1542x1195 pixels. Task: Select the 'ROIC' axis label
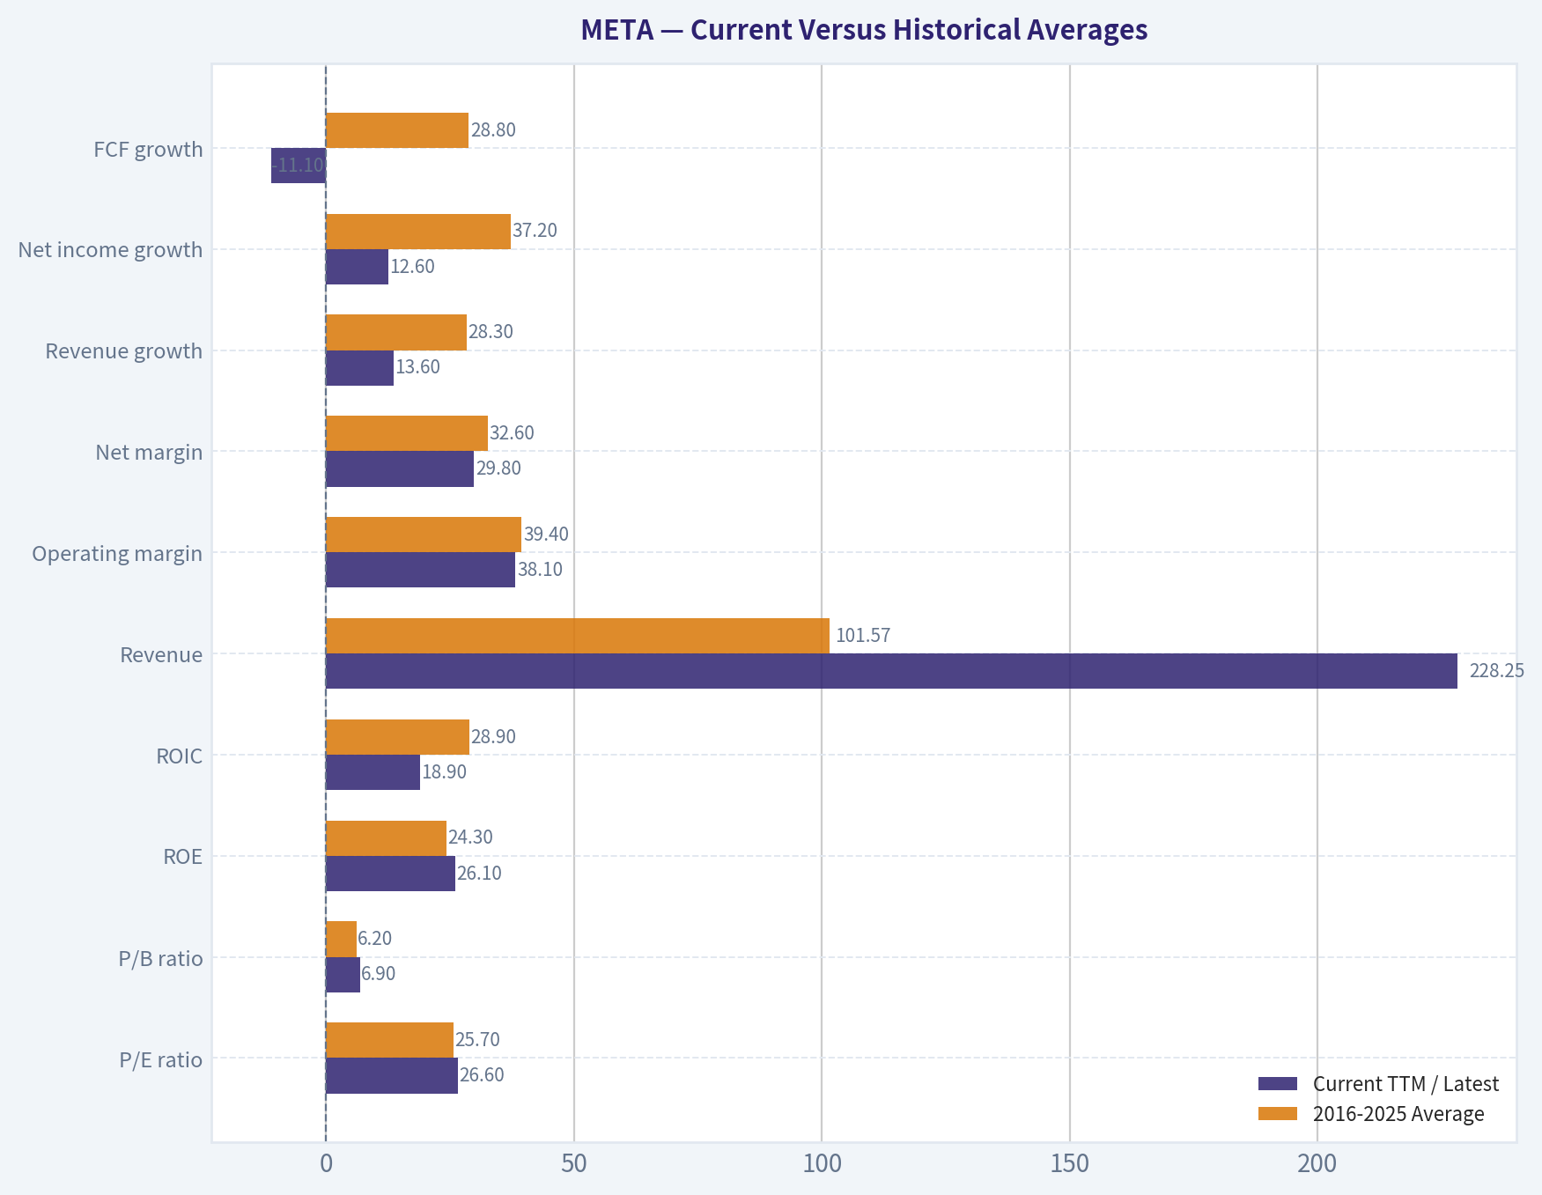point(179,756)
